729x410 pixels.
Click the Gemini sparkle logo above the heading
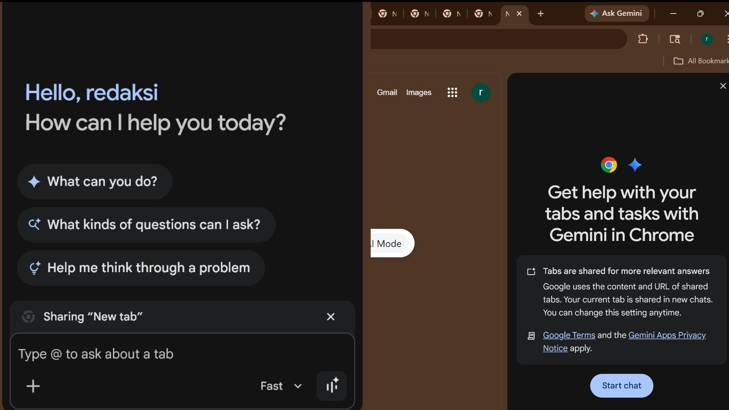click(635, 165)
